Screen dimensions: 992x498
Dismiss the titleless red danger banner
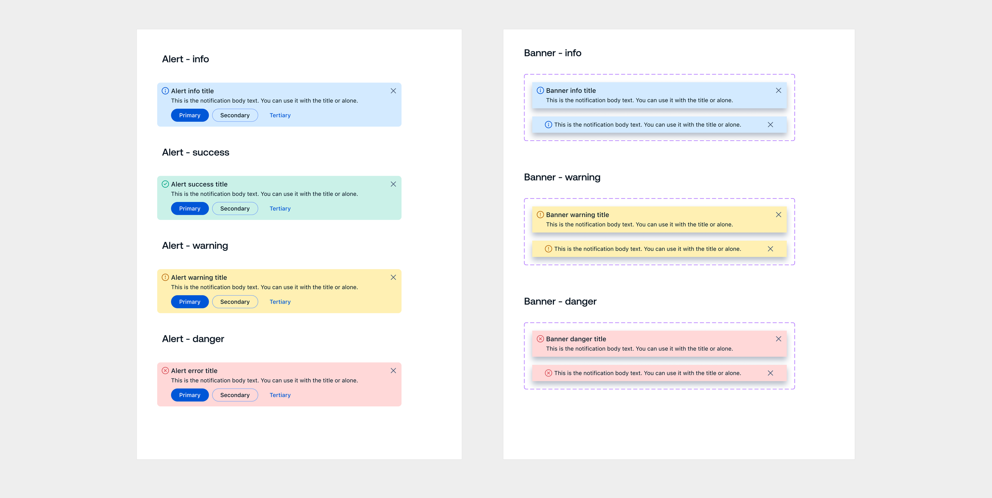[770, 373]
